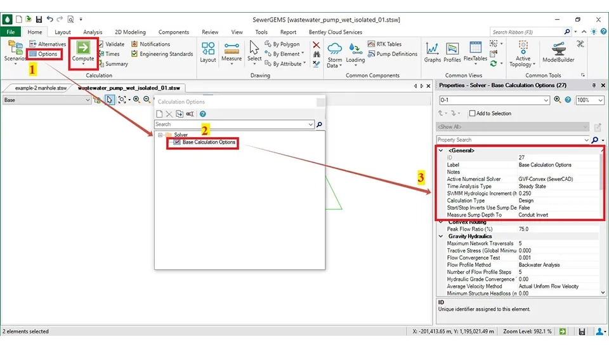This screenshot has width=609, height=348.
Task: Toggle Add to Selection checkbox
Action: pos(472,114)
